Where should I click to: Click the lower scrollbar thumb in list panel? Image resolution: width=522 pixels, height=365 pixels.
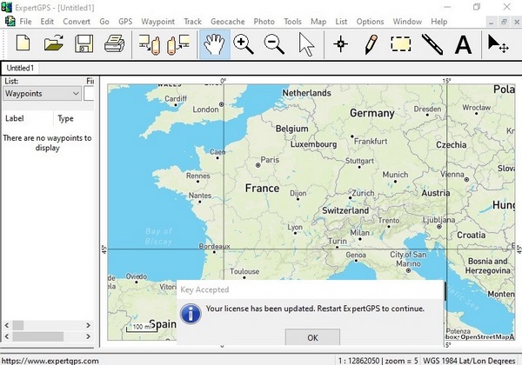point(38,336)
